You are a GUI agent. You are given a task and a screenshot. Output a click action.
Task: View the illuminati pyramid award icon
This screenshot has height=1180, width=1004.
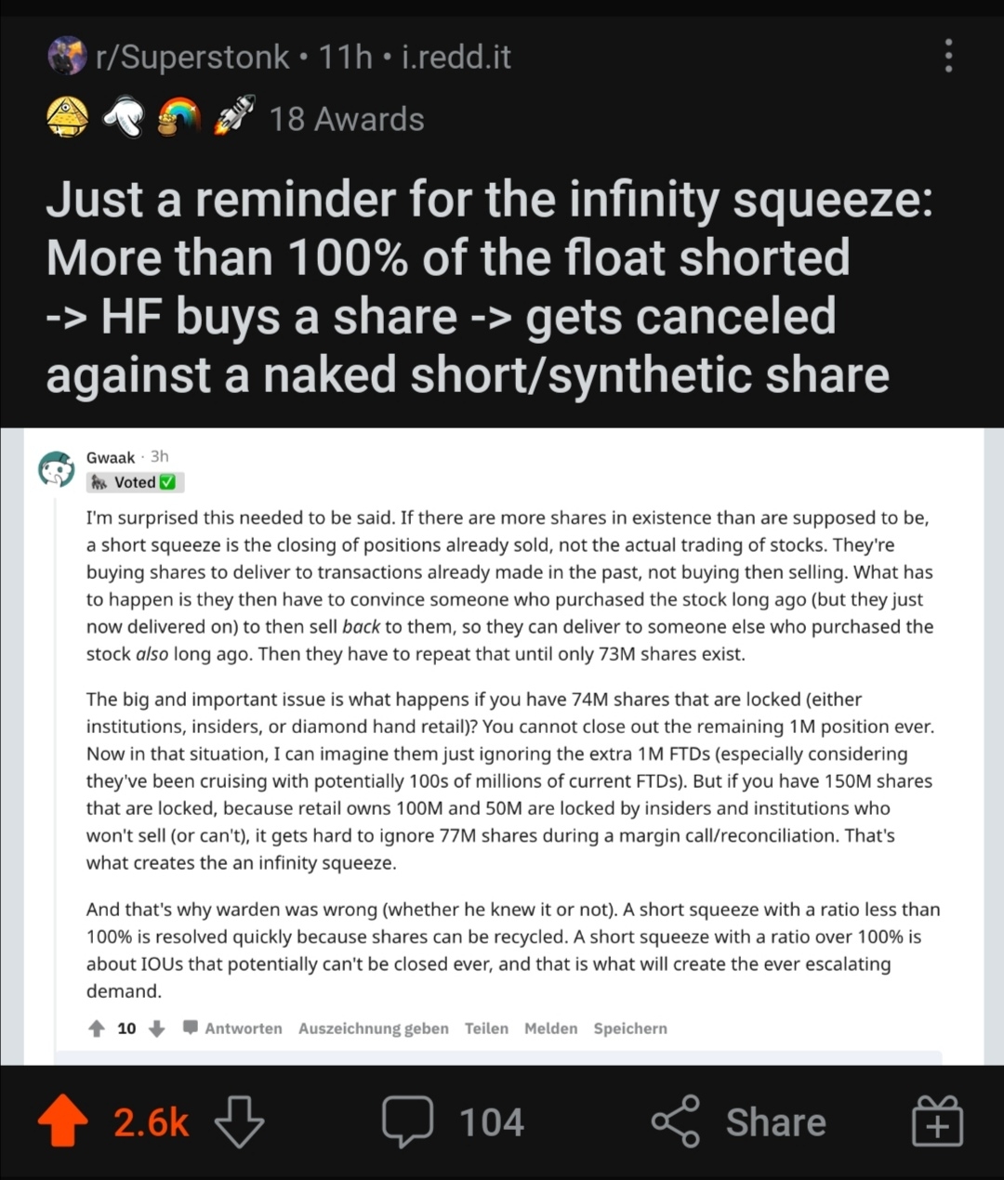pos(68,118)
